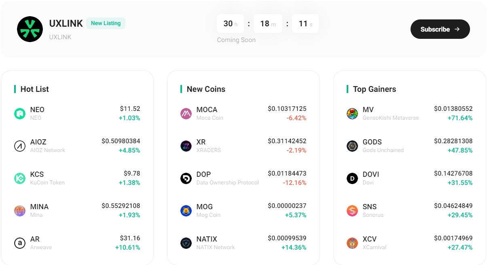Open the MINA coin row name
This screenshot has width=487, height=265.
pyautogui.click(x=39, y=207)
